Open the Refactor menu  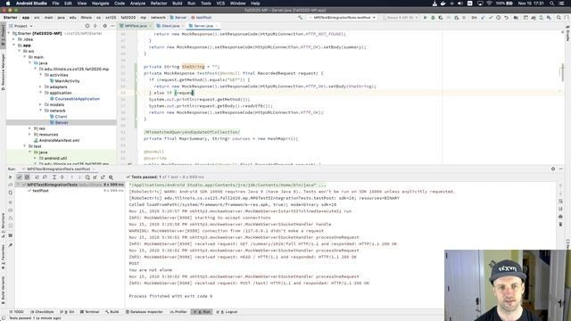point(159,4)
